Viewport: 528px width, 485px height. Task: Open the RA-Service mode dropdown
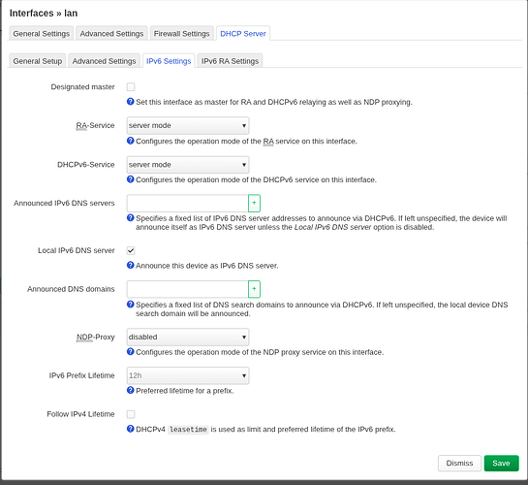[x=188, y=125]
